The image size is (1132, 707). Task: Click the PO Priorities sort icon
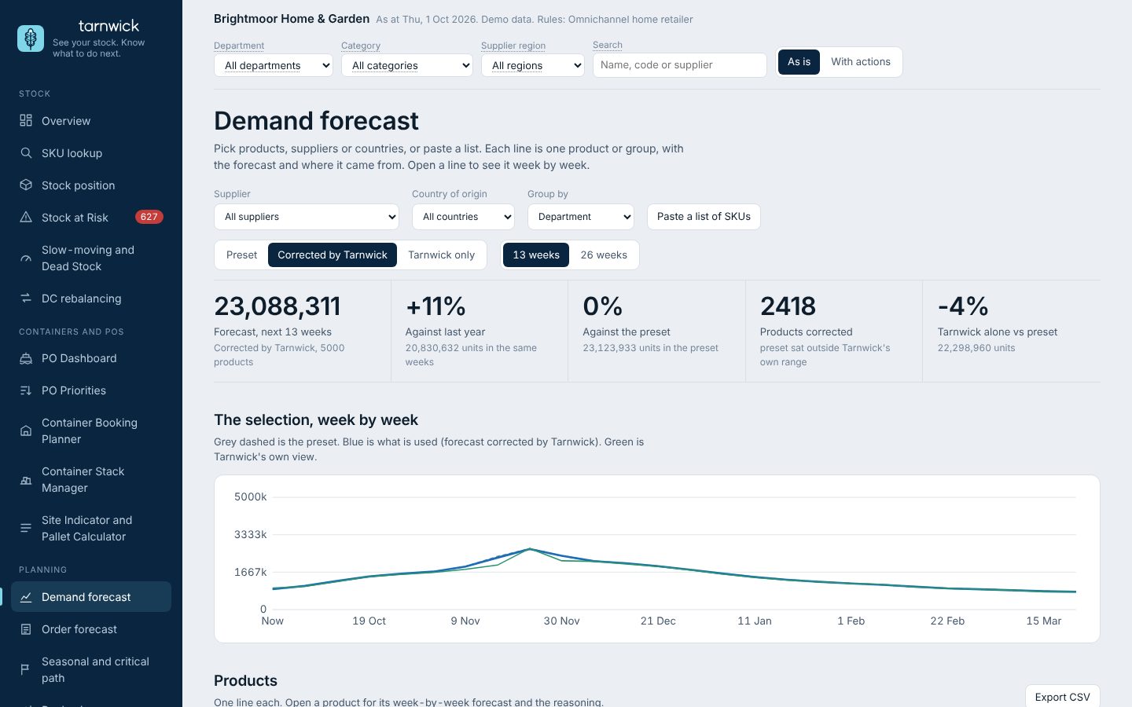tap(26, 390)
